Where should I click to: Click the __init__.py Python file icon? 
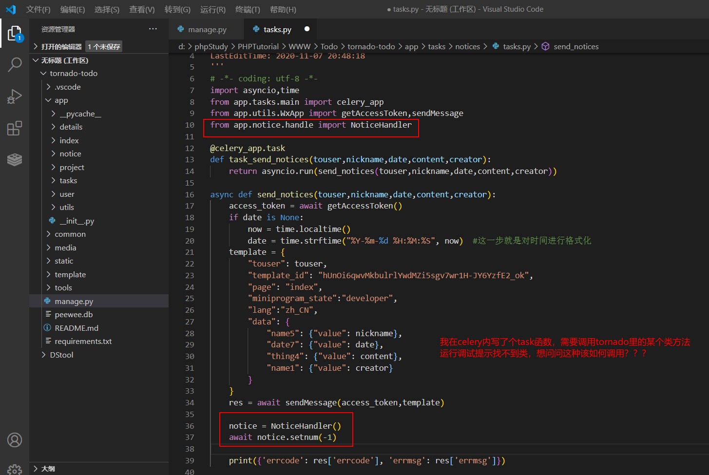(x=52, y=221)
